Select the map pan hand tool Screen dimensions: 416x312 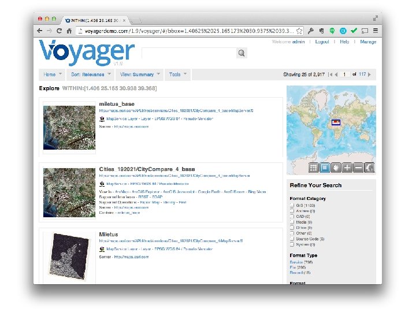coord(336,168)
